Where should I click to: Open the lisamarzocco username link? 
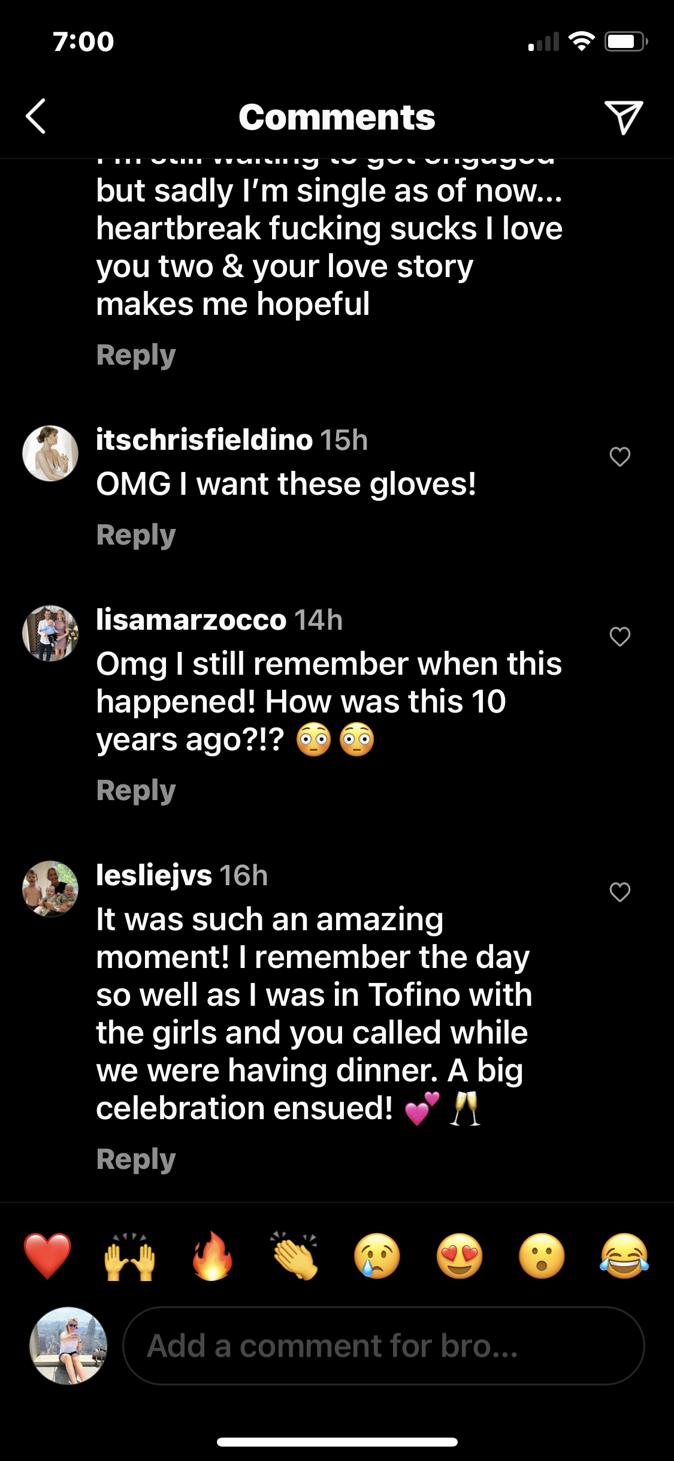[x=191, y=620]
